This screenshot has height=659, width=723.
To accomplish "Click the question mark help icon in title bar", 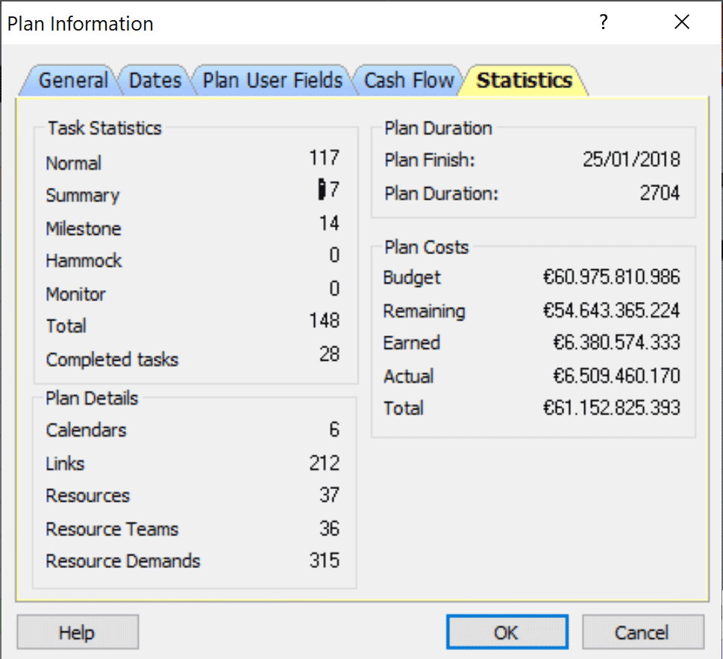I will pyautogui.click(x=604, y=23).
